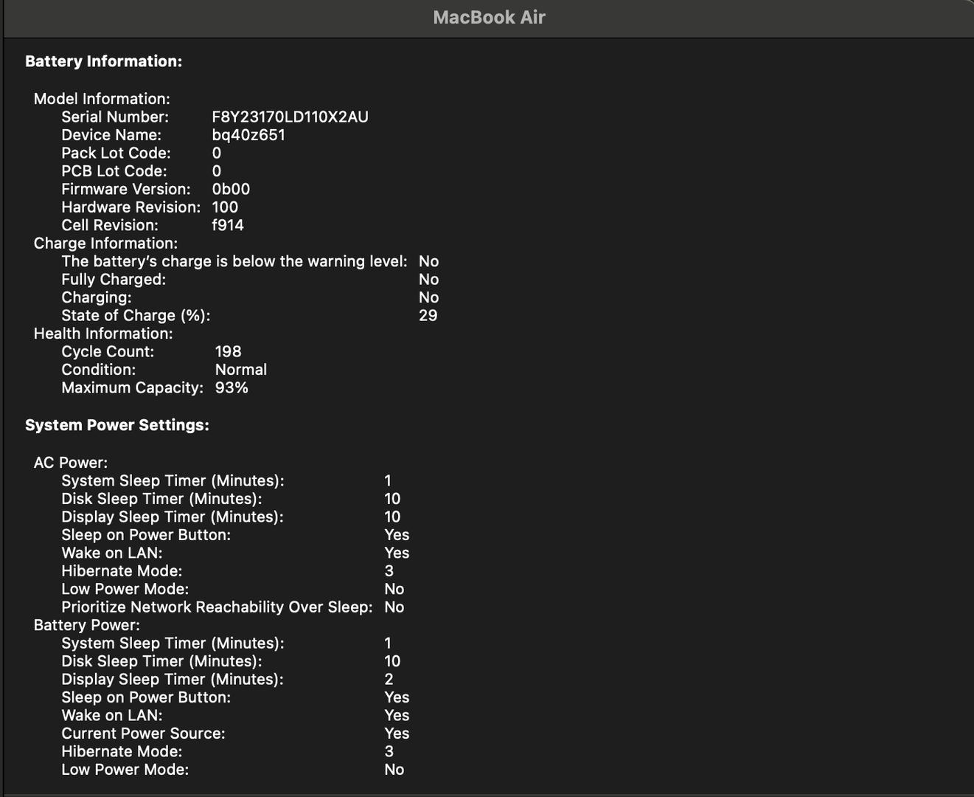
Task: Select AC Power System Sleep Timer label
Action: click(173, 480)
